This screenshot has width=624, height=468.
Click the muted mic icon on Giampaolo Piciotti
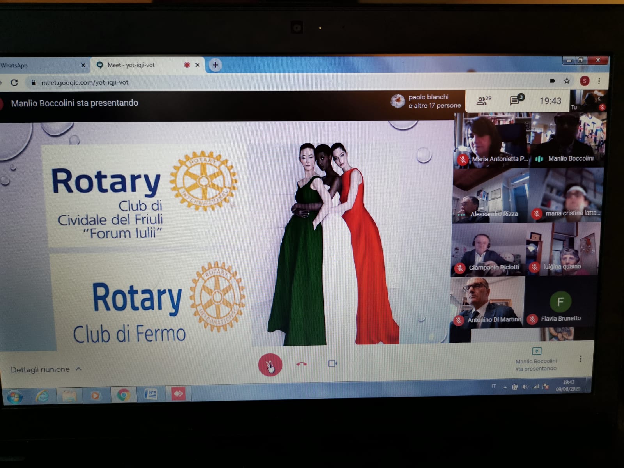[460, 268]
